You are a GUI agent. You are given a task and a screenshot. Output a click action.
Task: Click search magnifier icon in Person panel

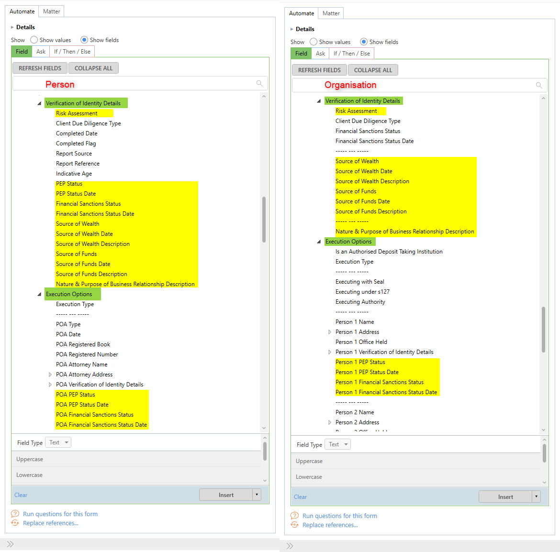[259, 84]
